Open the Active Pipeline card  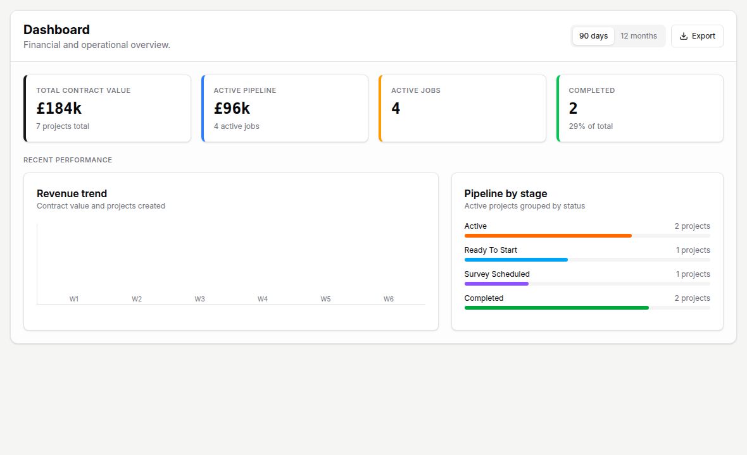point(285,109)
